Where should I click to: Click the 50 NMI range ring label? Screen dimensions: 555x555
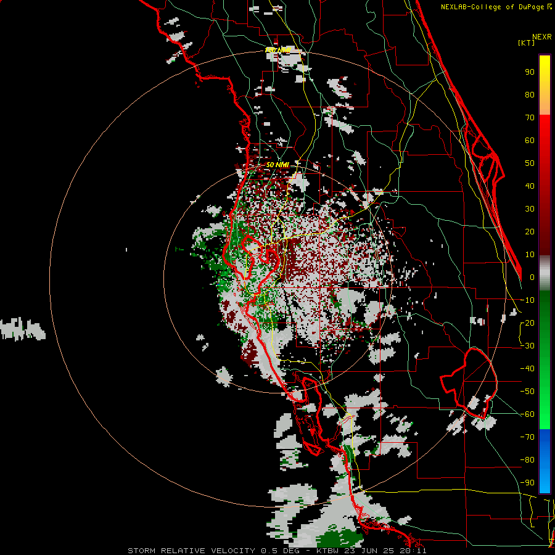[x=278, y=165]
